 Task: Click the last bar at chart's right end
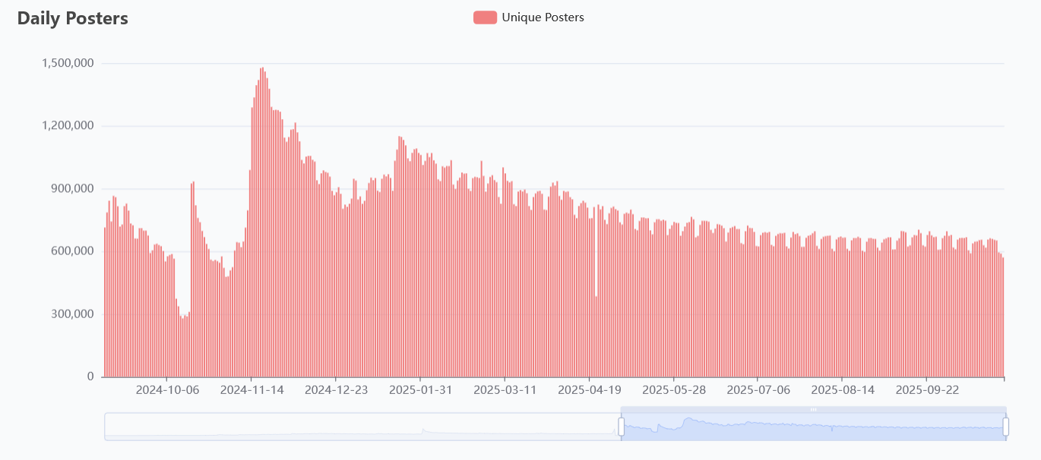pyautogui.click(x=1003, y=317)
